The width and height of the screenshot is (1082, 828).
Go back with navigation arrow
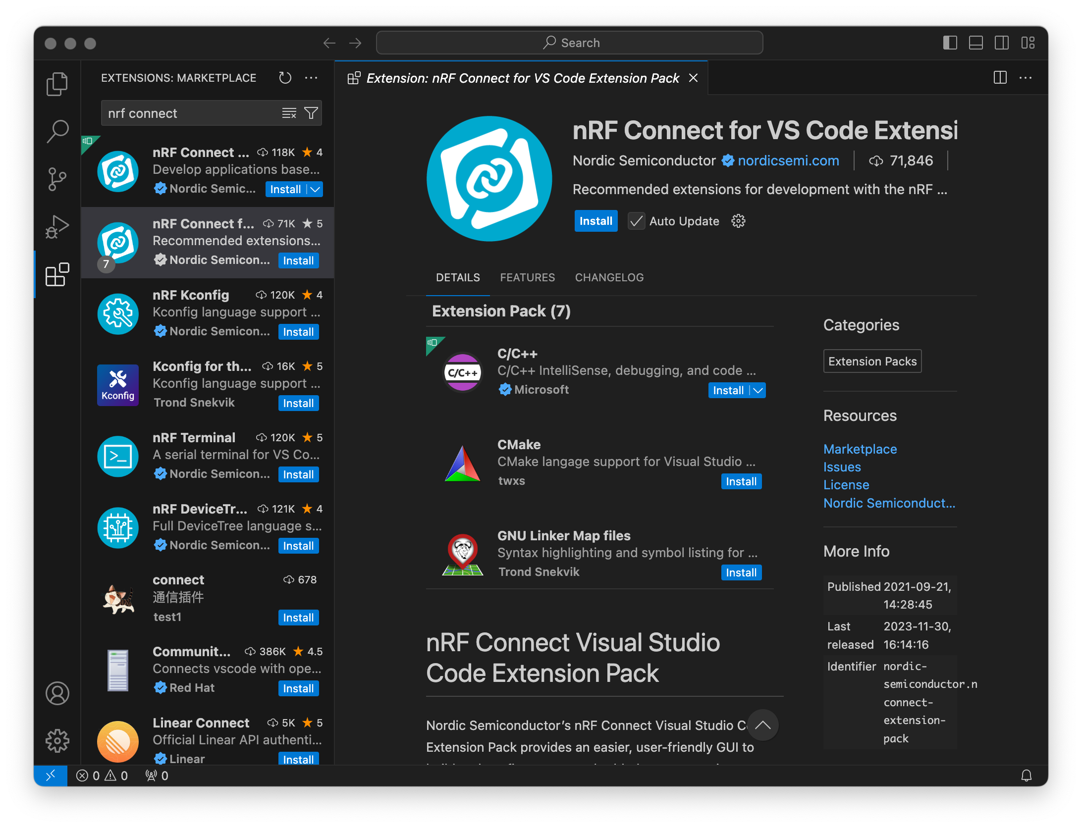[x=329, y=43]
